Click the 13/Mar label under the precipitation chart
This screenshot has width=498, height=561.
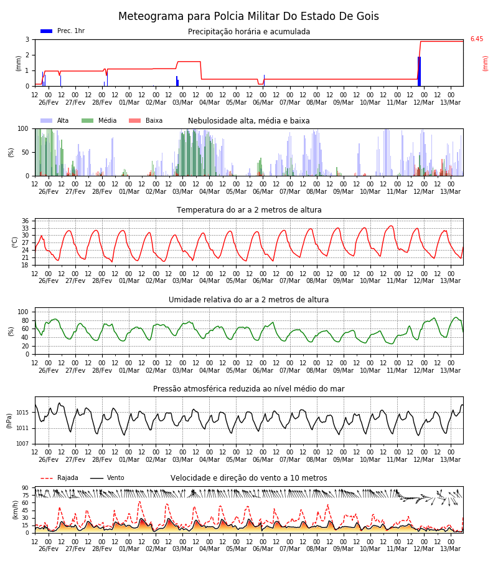click(451, 102)
